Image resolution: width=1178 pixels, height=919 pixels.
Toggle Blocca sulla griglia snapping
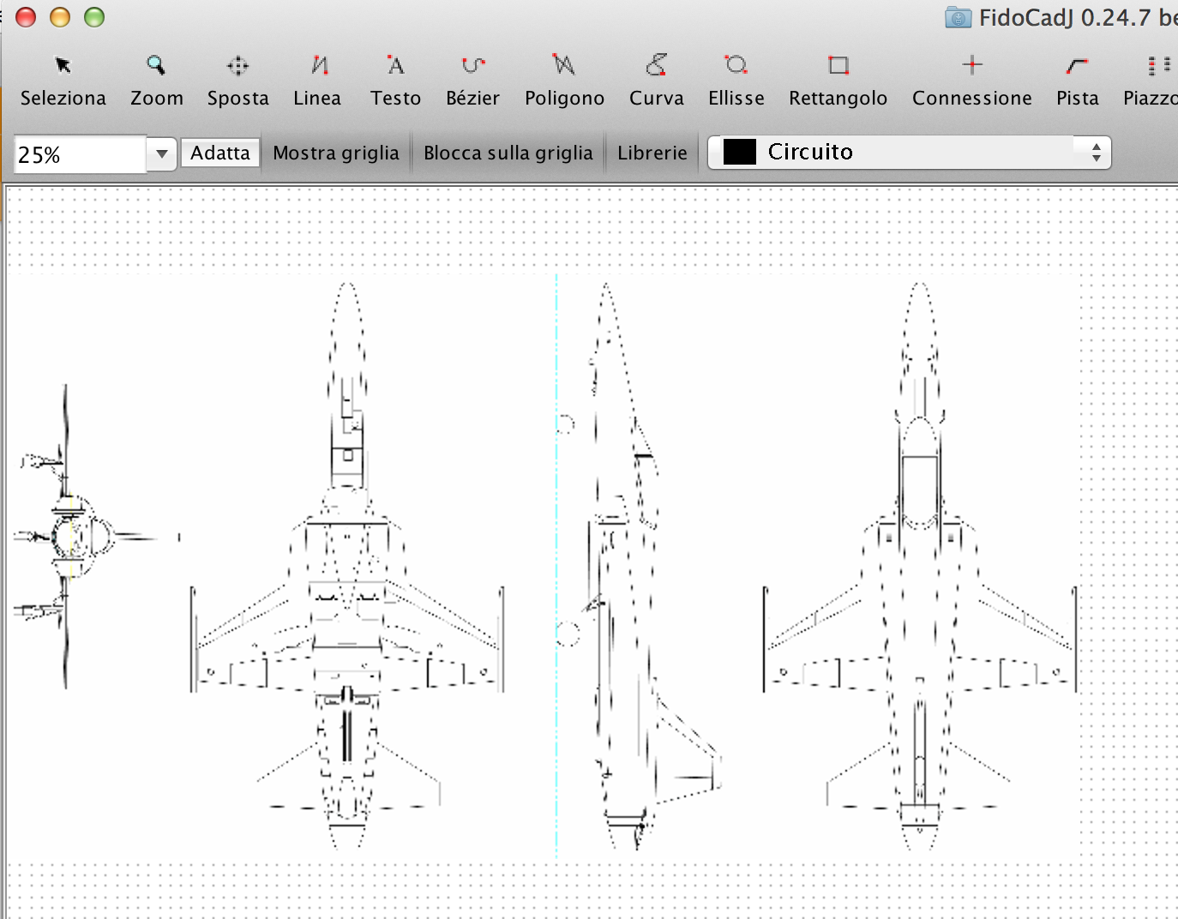pyautogui.click(x=508, y=153)
